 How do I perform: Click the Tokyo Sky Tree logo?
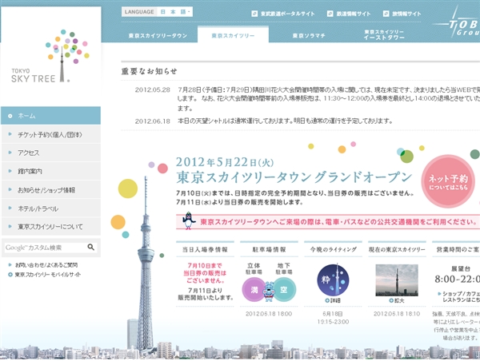[x=50, y=56]
